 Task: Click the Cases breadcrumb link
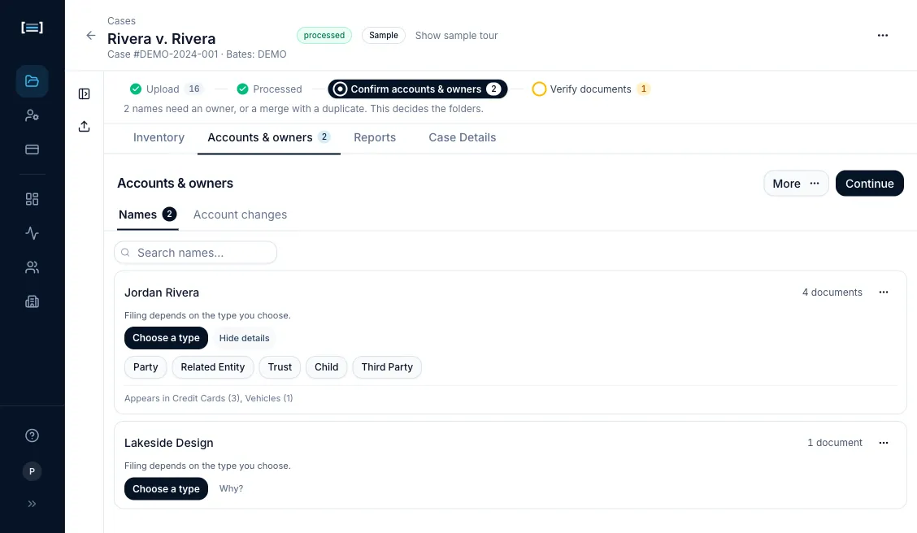click(122, 20)
